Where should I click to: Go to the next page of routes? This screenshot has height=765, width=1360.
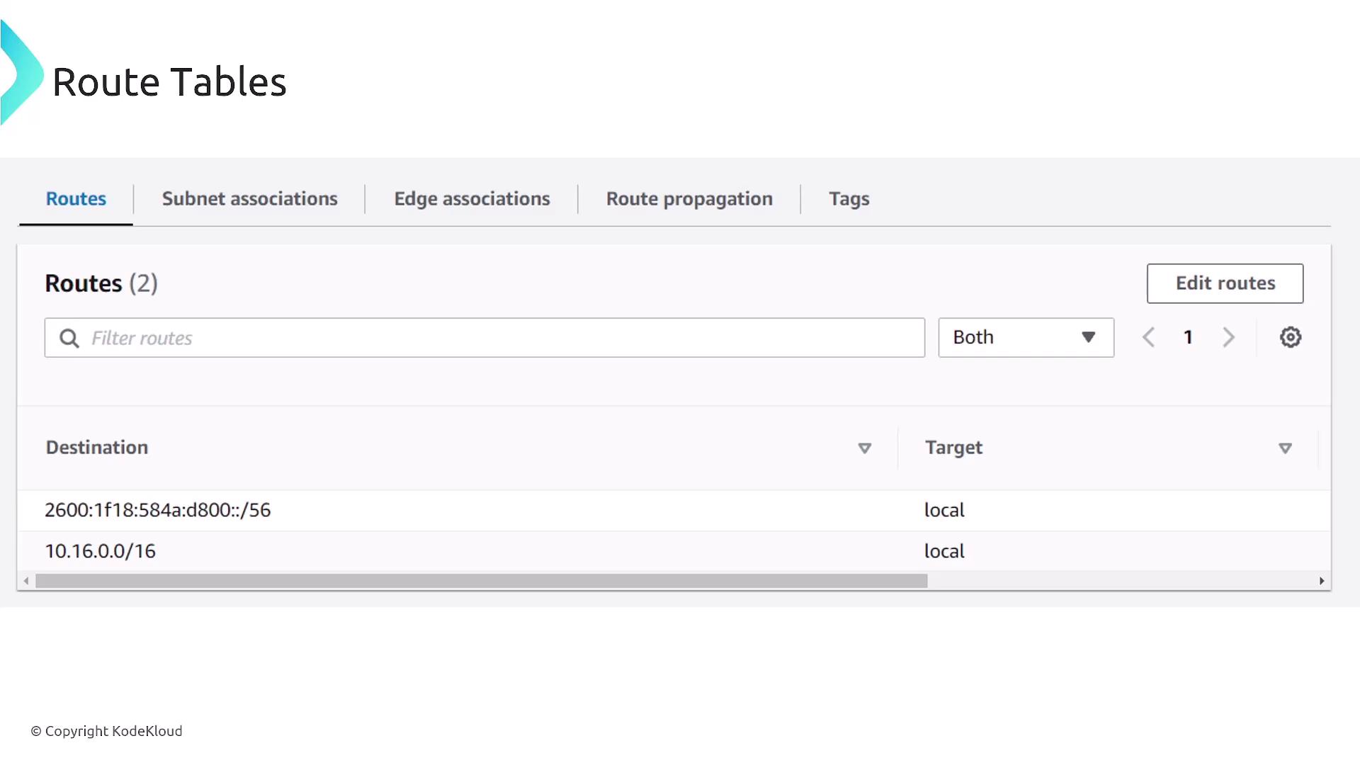tap(1228, 337)
